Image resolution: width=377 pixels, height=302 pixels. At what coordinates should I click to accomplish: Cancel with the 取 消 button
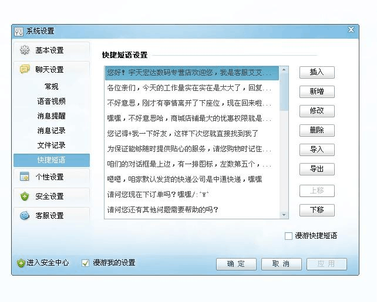(281, 264)
